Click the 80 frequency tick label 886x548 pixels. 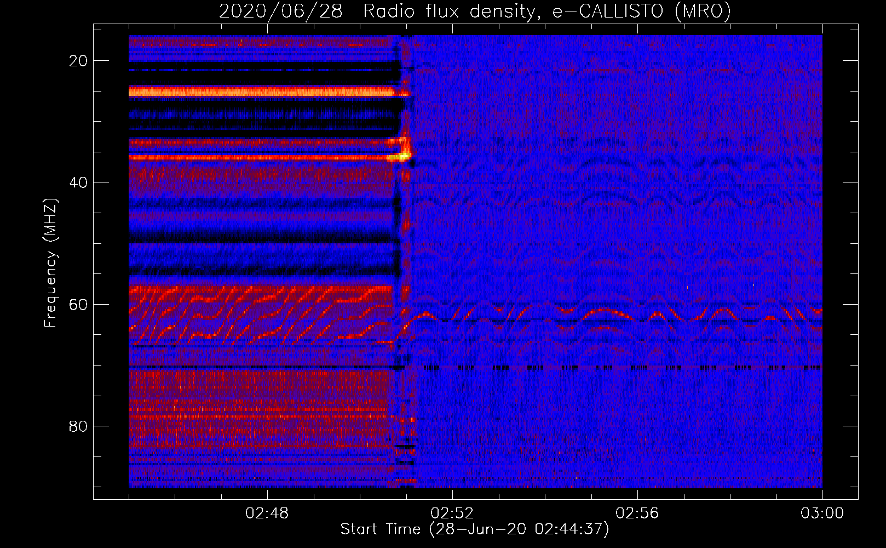tap(78, 426)
